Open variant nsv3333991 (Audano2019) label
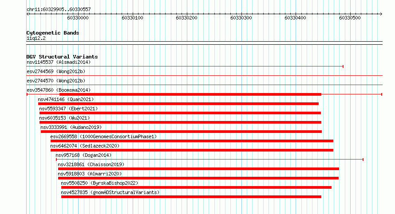 pos(71,127)
